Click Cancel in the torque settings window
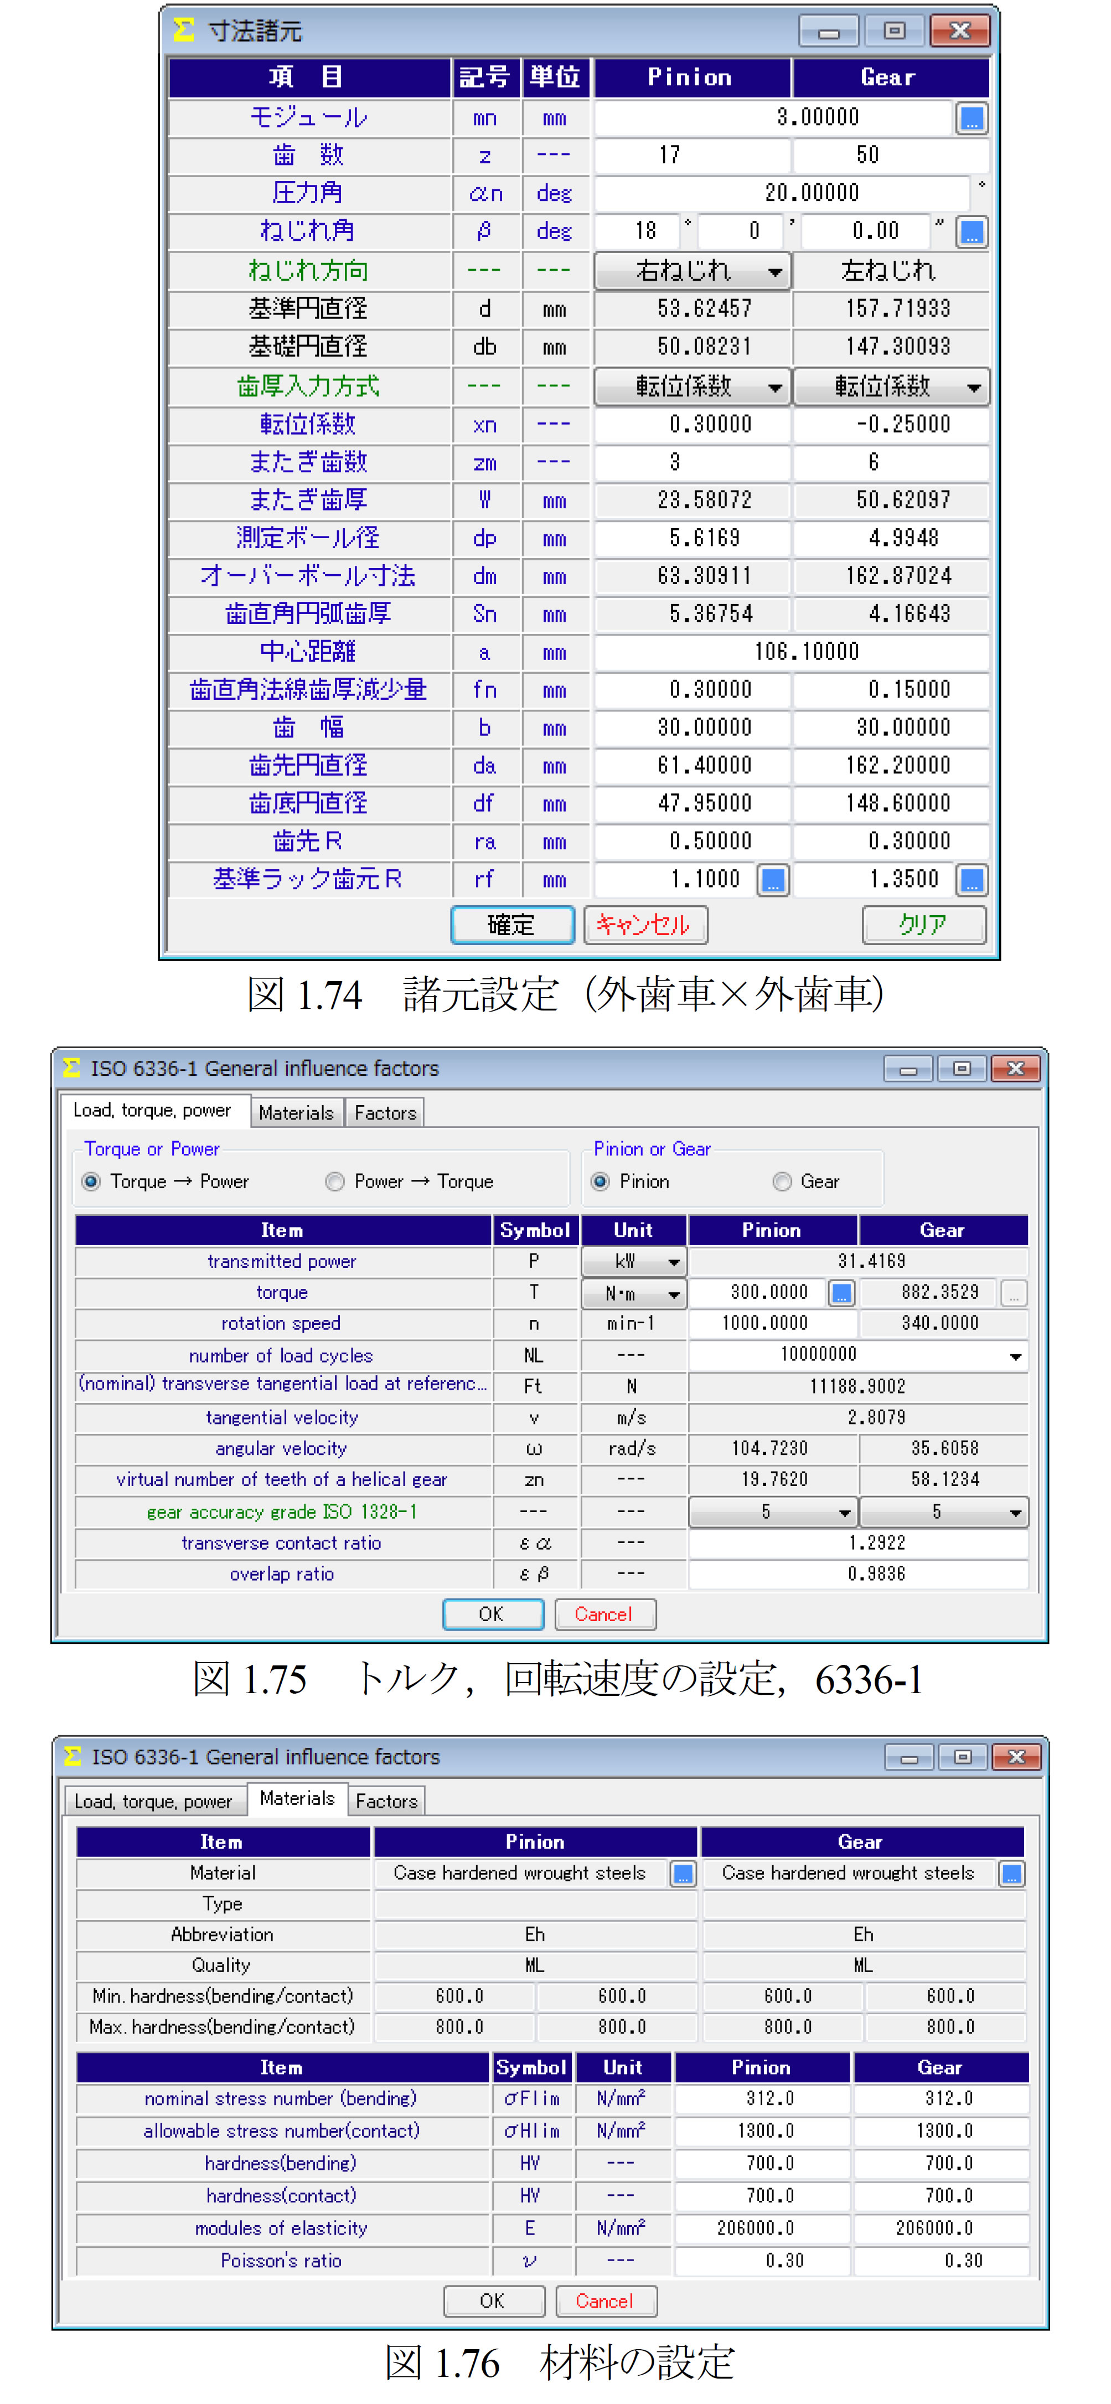 click(604, 1614)
